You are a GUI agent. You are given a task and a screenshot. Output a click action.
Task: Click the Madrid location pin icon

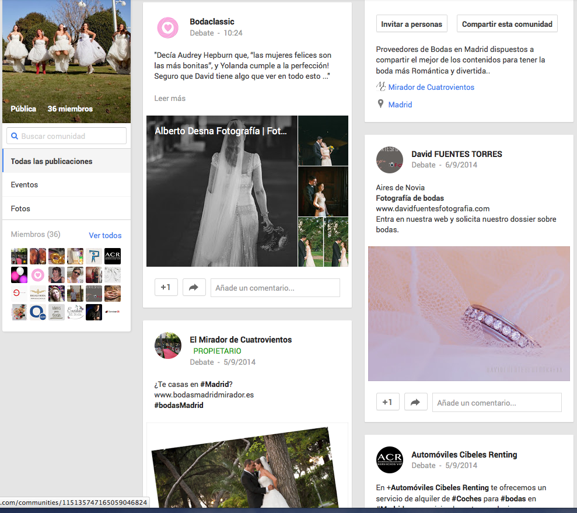click(380, 104)
